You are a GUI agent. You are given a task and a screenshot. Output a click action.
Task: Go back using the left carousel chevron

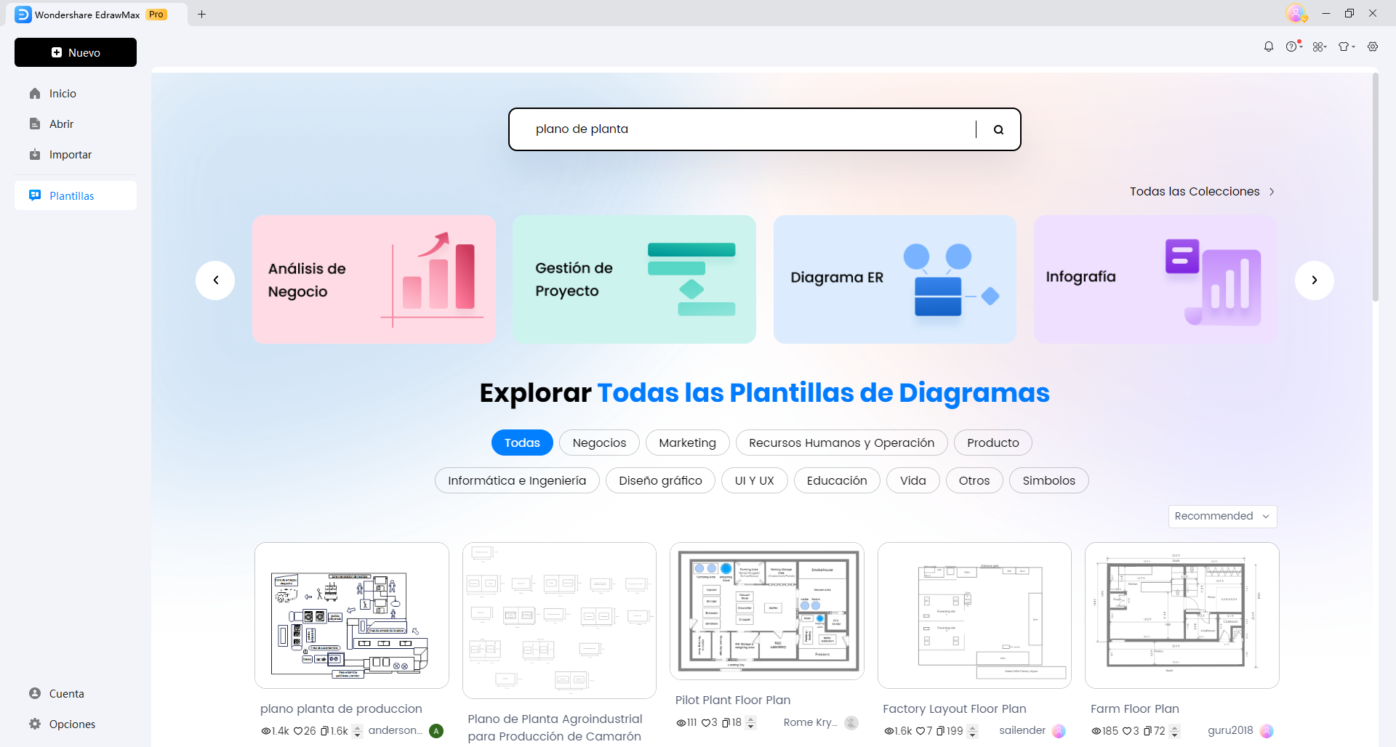[215, 280]
